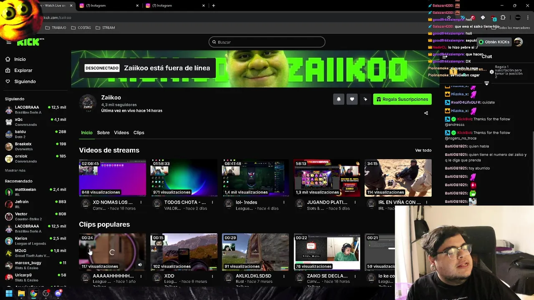This screenshot has height=300, width=534.
Task: Click Zaiikoo's profile avatar
Action: click(x=88, y=103)
